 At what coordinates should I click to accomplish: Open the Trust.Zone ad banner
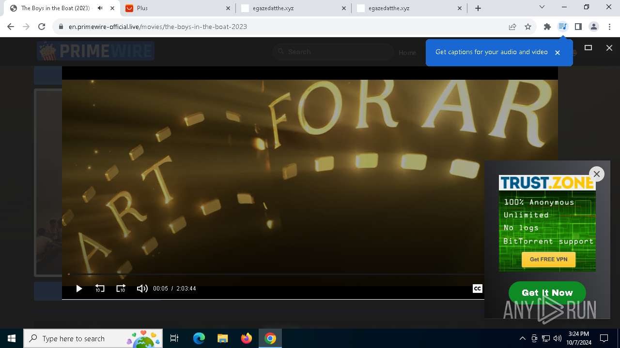[547, 223]
